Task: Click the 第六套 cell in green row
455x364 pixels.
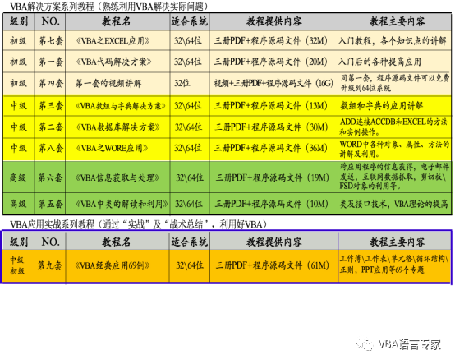Action: coord(50,177)
